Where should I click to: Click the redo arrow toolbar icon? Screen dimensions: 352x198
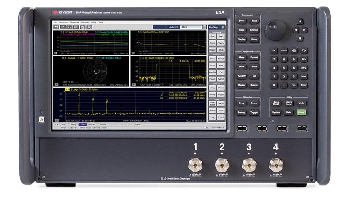[x=63, y=27]
